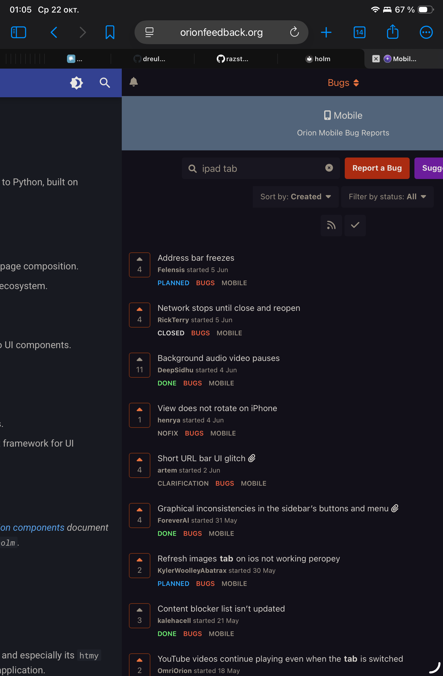Subscribe via the RSS feed icon
This screenshot has height=676, width=443.
coord(331,225)
